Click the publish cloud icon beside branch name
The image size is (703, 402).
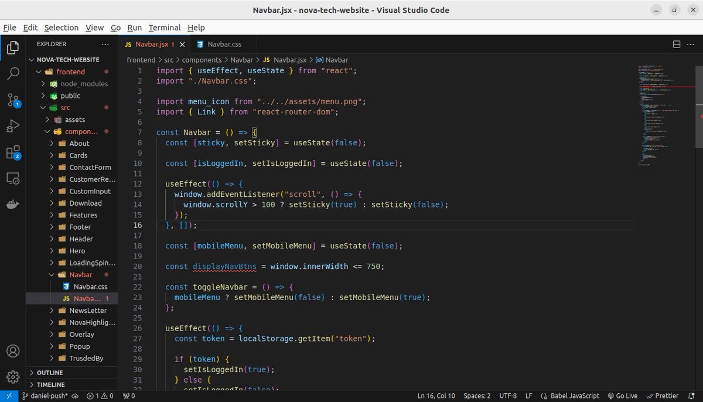pyautogui.click(x=76, y=396)
